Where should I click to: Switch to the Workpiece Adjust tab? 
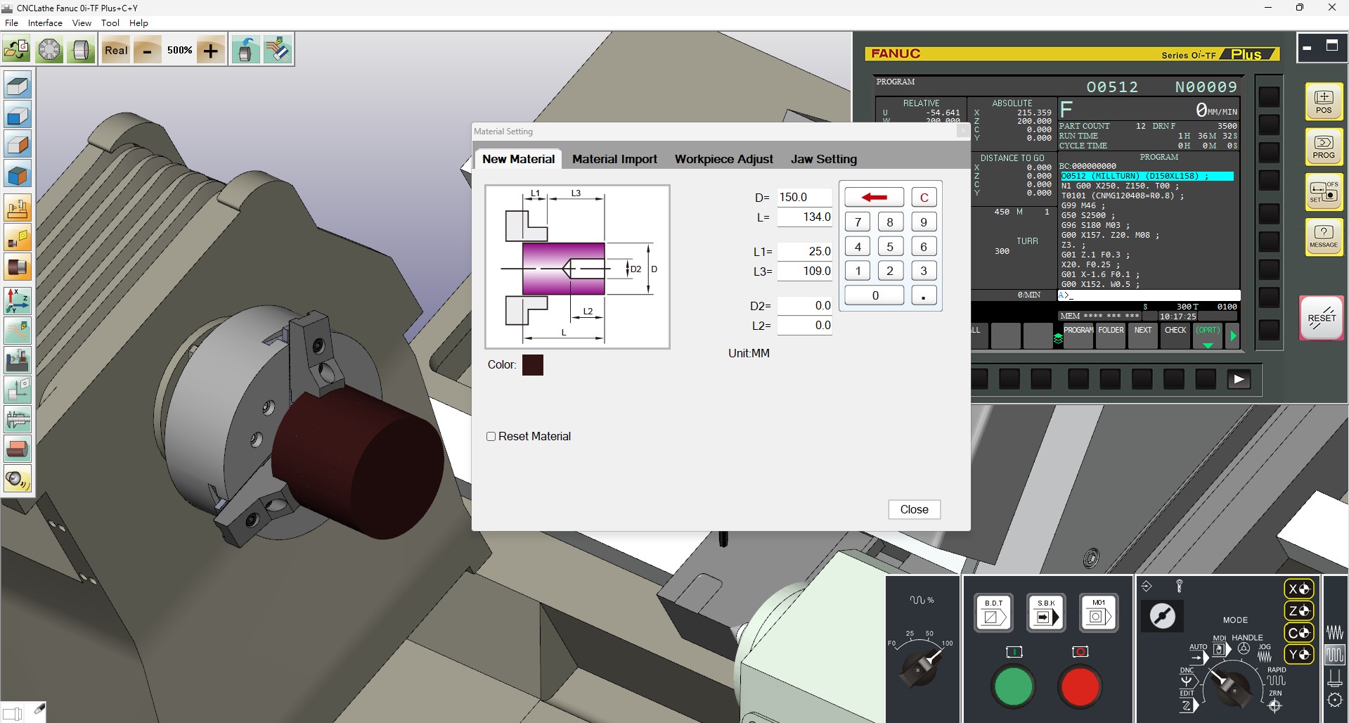click(x=723, y=159)
